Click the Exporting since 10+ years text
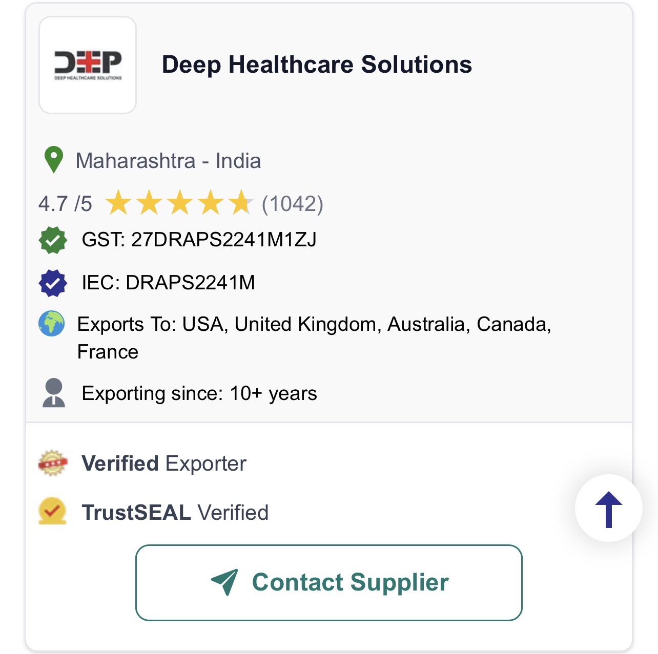The width and height of the screenshot is (658, 654). 199,393
